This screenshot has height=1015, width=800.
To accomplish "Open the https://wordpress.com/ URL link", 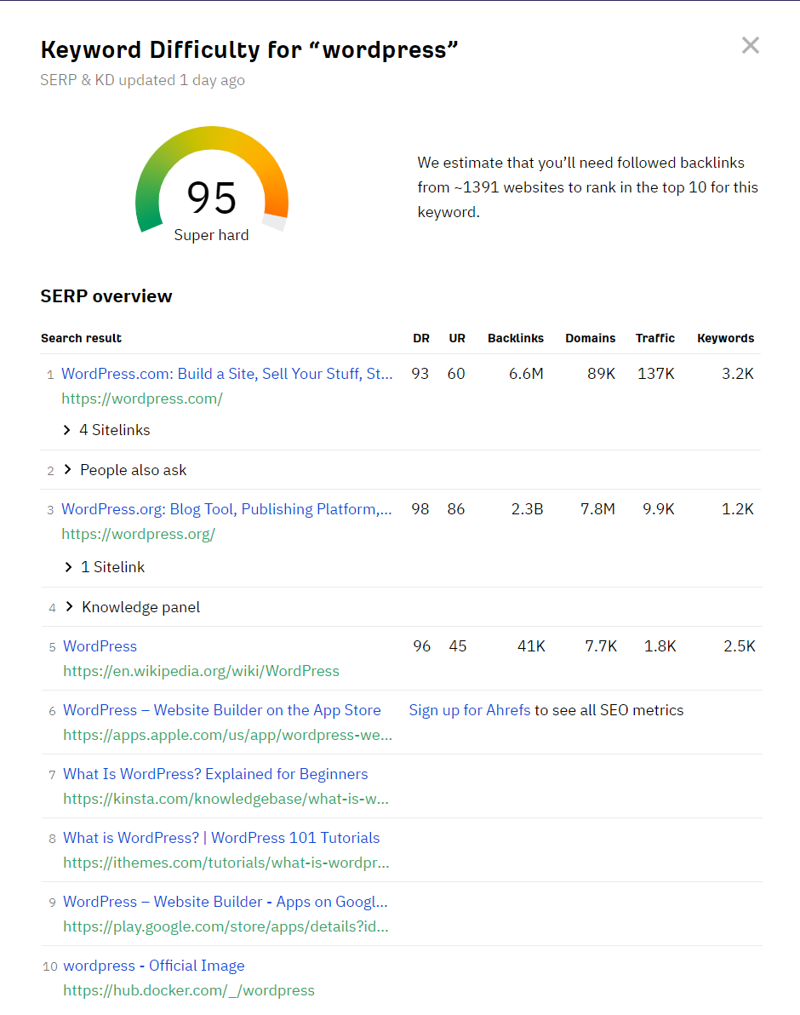I will [141, 399].
